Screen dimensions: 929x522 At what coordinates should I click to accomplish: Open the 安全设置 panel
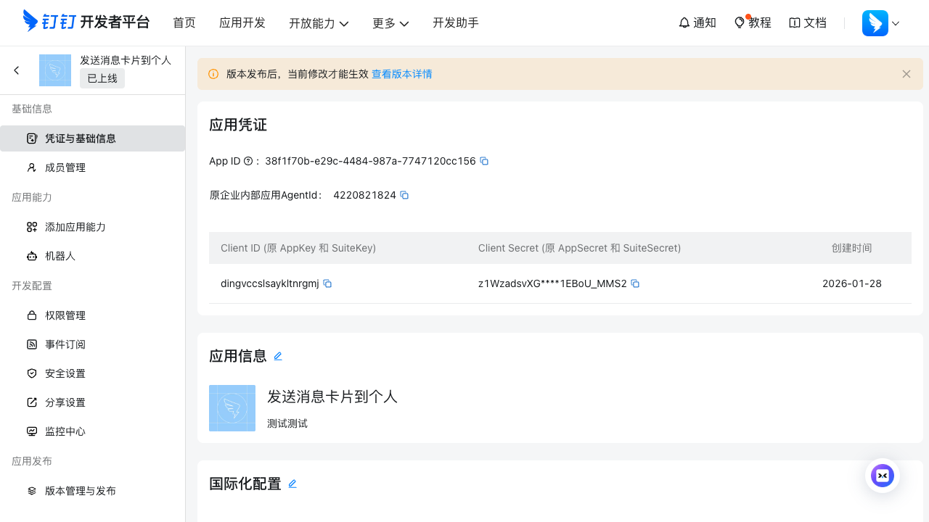[x=65, y=373]
